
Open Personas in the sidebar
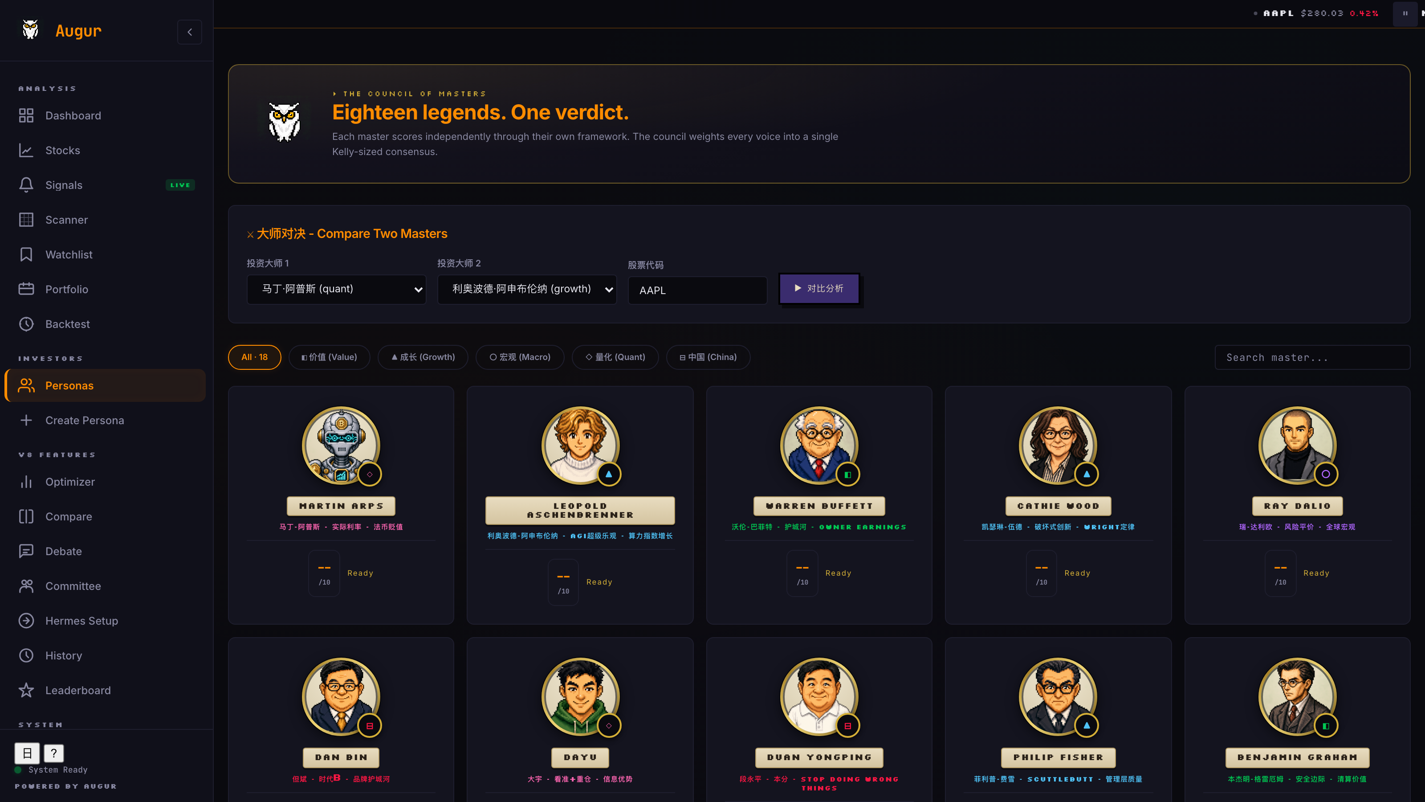pos(105,386)
